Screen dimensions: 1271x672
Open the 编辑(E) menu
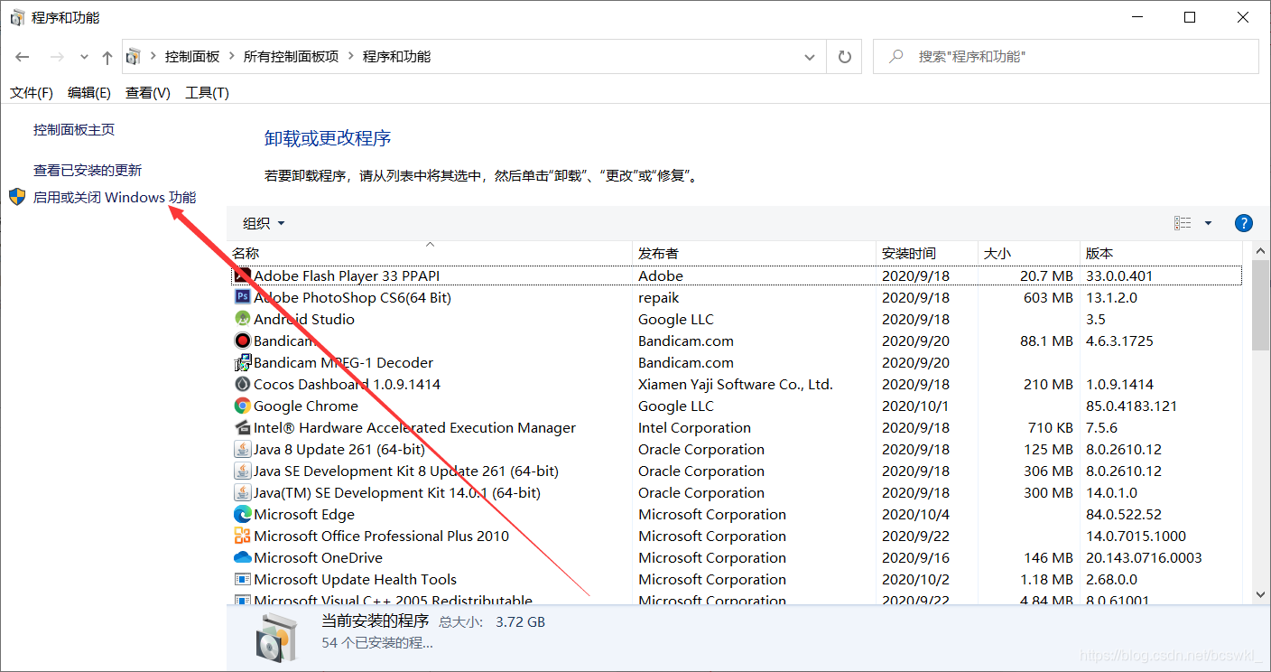(x=89, y=93)
